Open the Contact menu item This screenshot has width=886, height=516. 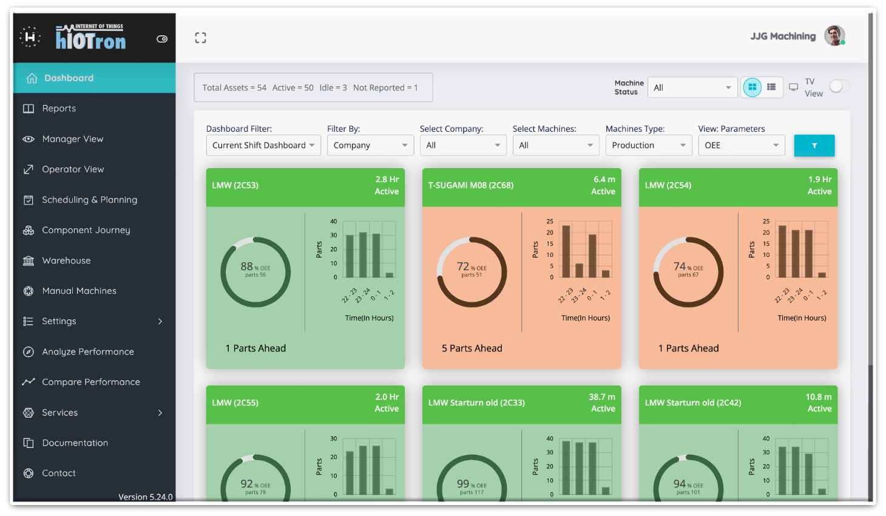pos(94,474)
